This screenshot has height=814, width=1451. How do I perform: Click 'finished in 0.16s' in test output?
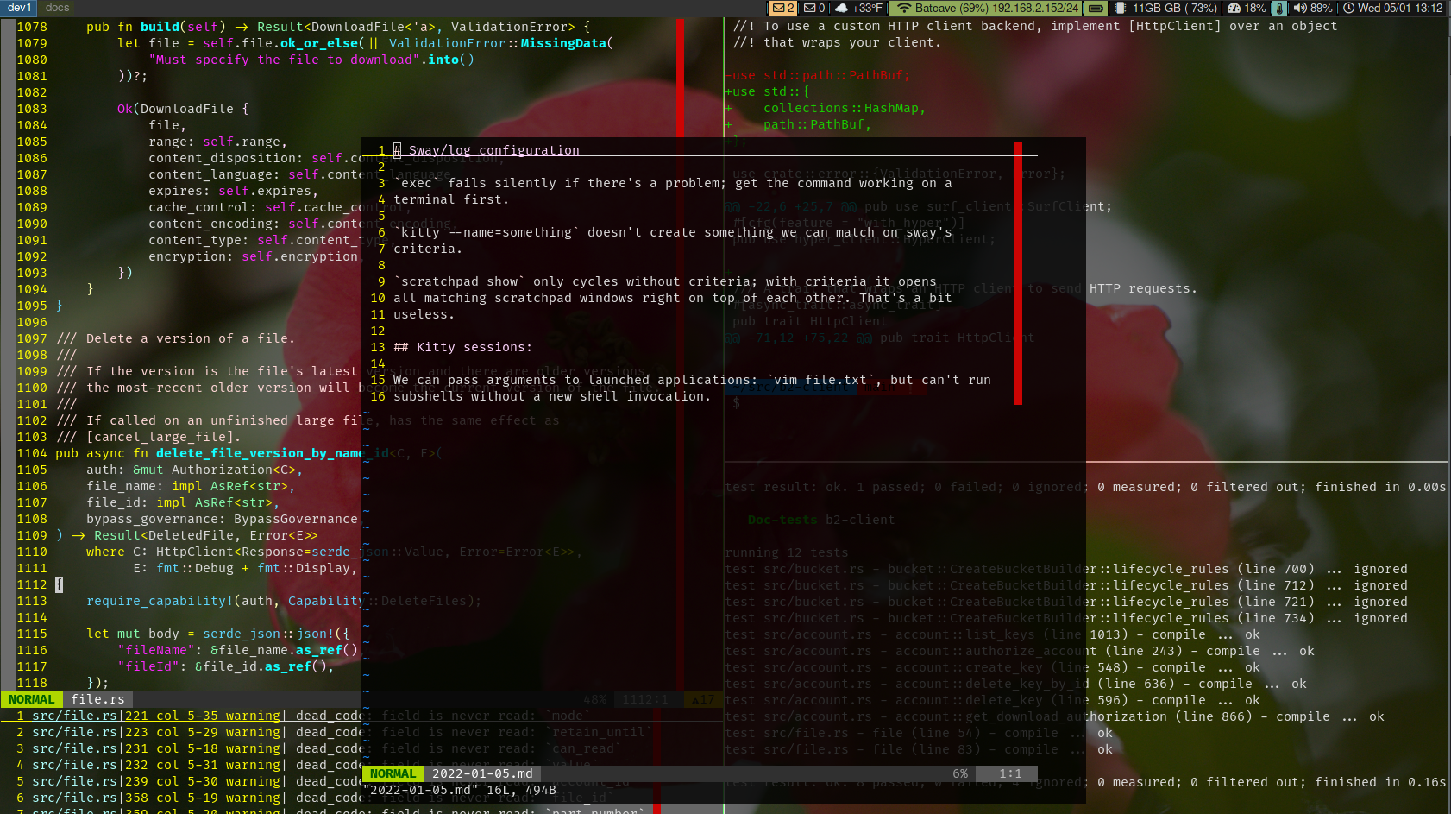point(1380,782)
